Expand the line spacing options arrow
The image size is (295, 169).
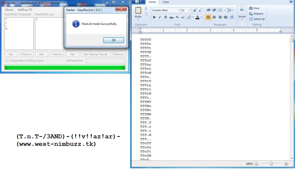pyautogui.click(x=232, y=10)
